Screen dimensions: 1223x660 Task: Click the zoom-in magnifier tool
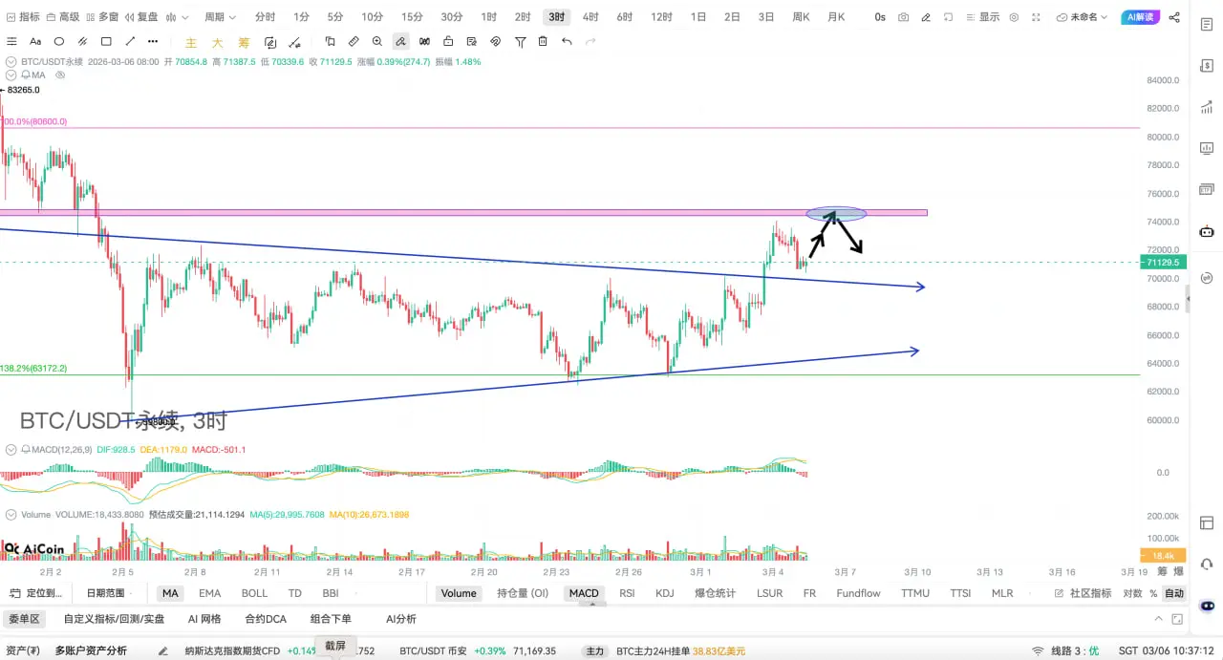pos(377,41)
